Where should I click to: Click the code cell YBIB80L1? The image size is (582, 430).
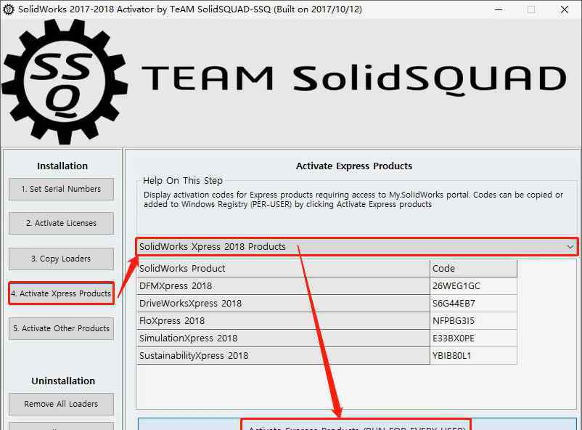473,356
